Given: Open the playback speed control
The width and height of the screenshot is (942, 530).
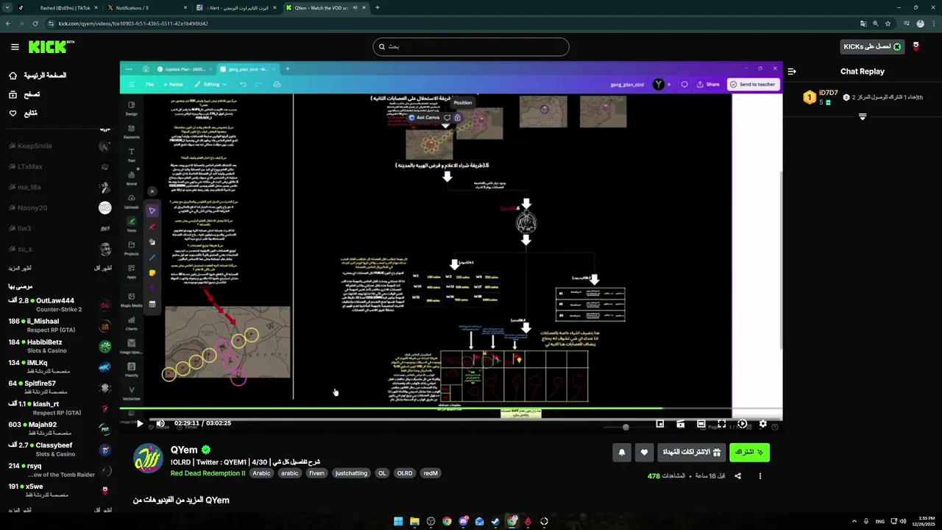Looking at the screenshot, I should (742, 424).
